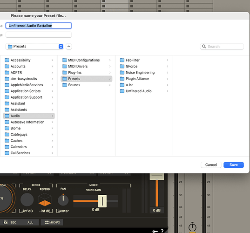Click the 0 dB voice gain value
This screenshot has height=233, width=250.
click(x=95, y=210)
